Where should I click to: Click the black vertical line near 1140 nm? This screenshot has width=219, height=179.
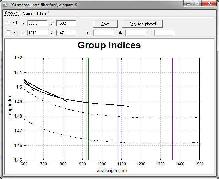tap(129, 109)
